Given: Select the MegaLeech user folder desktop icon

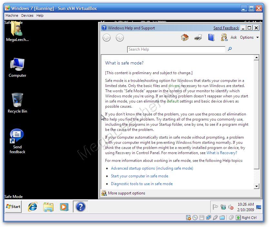Looking at the screenshot, I should pos(17,32).
